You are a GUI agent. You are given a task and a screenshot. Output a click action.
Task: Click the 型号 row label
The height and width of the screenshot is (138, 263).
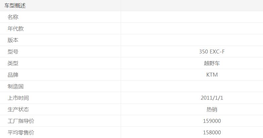[x=13, y=52]
